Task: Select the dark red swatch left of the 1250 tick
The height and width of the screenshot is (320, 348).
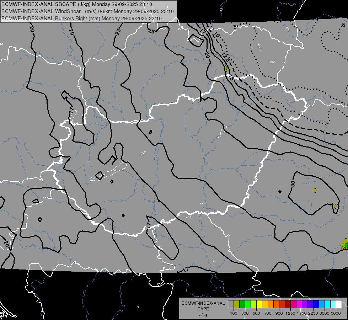Action: (288, 304)
